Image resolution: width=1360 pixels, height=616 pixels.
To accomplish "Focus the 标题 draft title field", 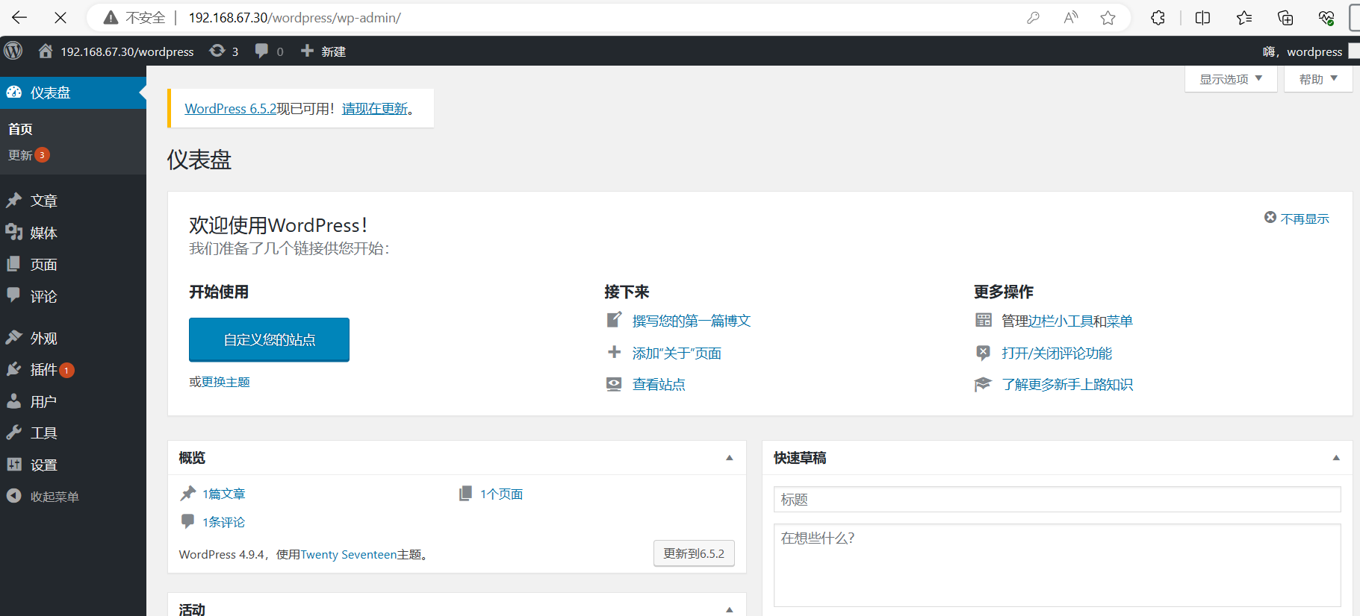I will 1057,499.
